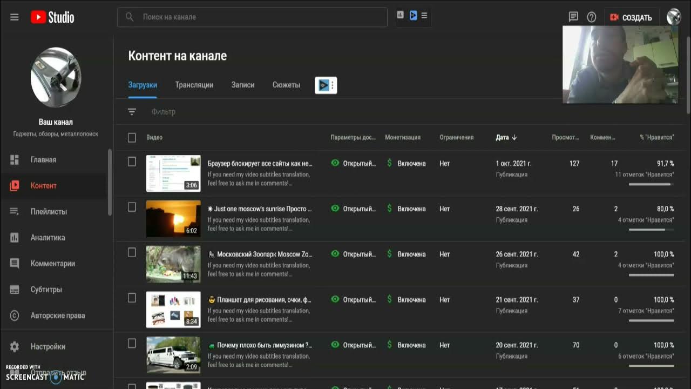Click the extension stats icon beside search
The image size is (691, 389).
pyautogui.click(x=400, y=15)
